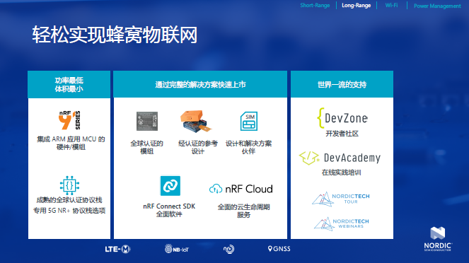
Task: Click the NordicTech Tour logo
Action: point(341,199)
